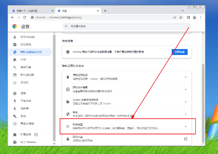Open 自动填充 settings section
The width and height of the screenshot is (218, 154).
30,44
